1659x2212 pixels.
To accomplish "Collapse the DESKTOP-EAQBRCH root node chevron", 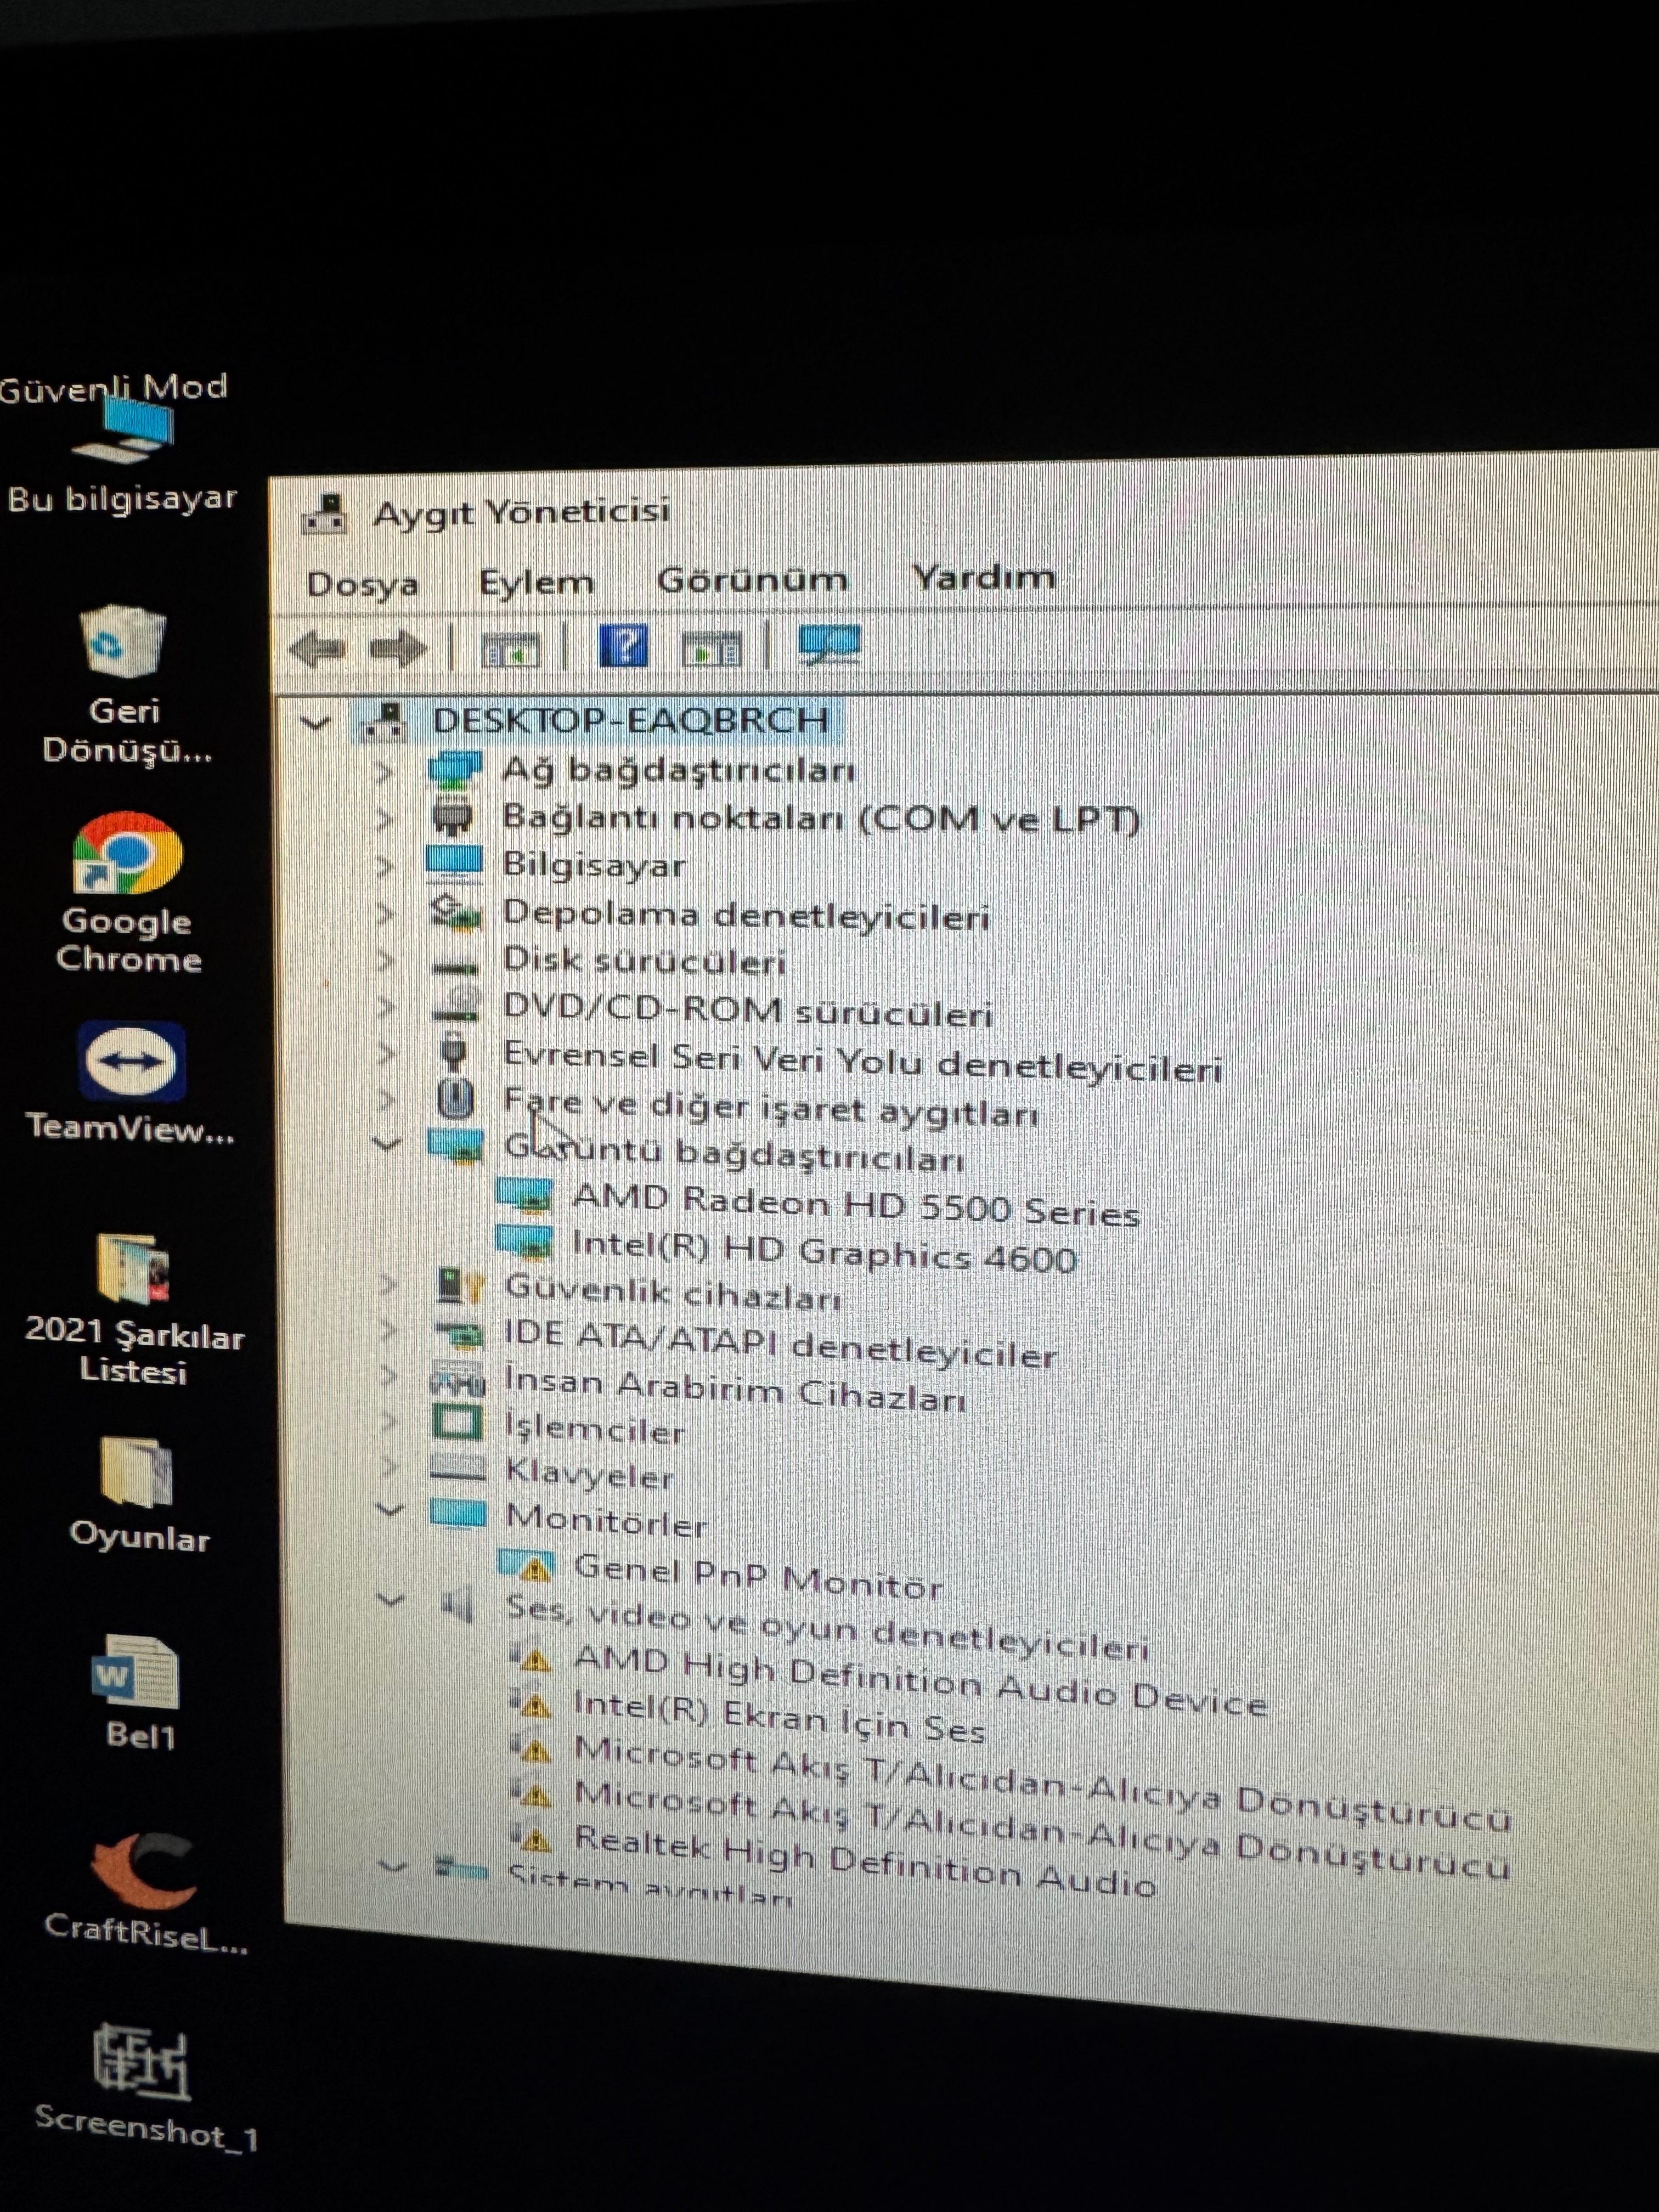I will coord(316,722).
